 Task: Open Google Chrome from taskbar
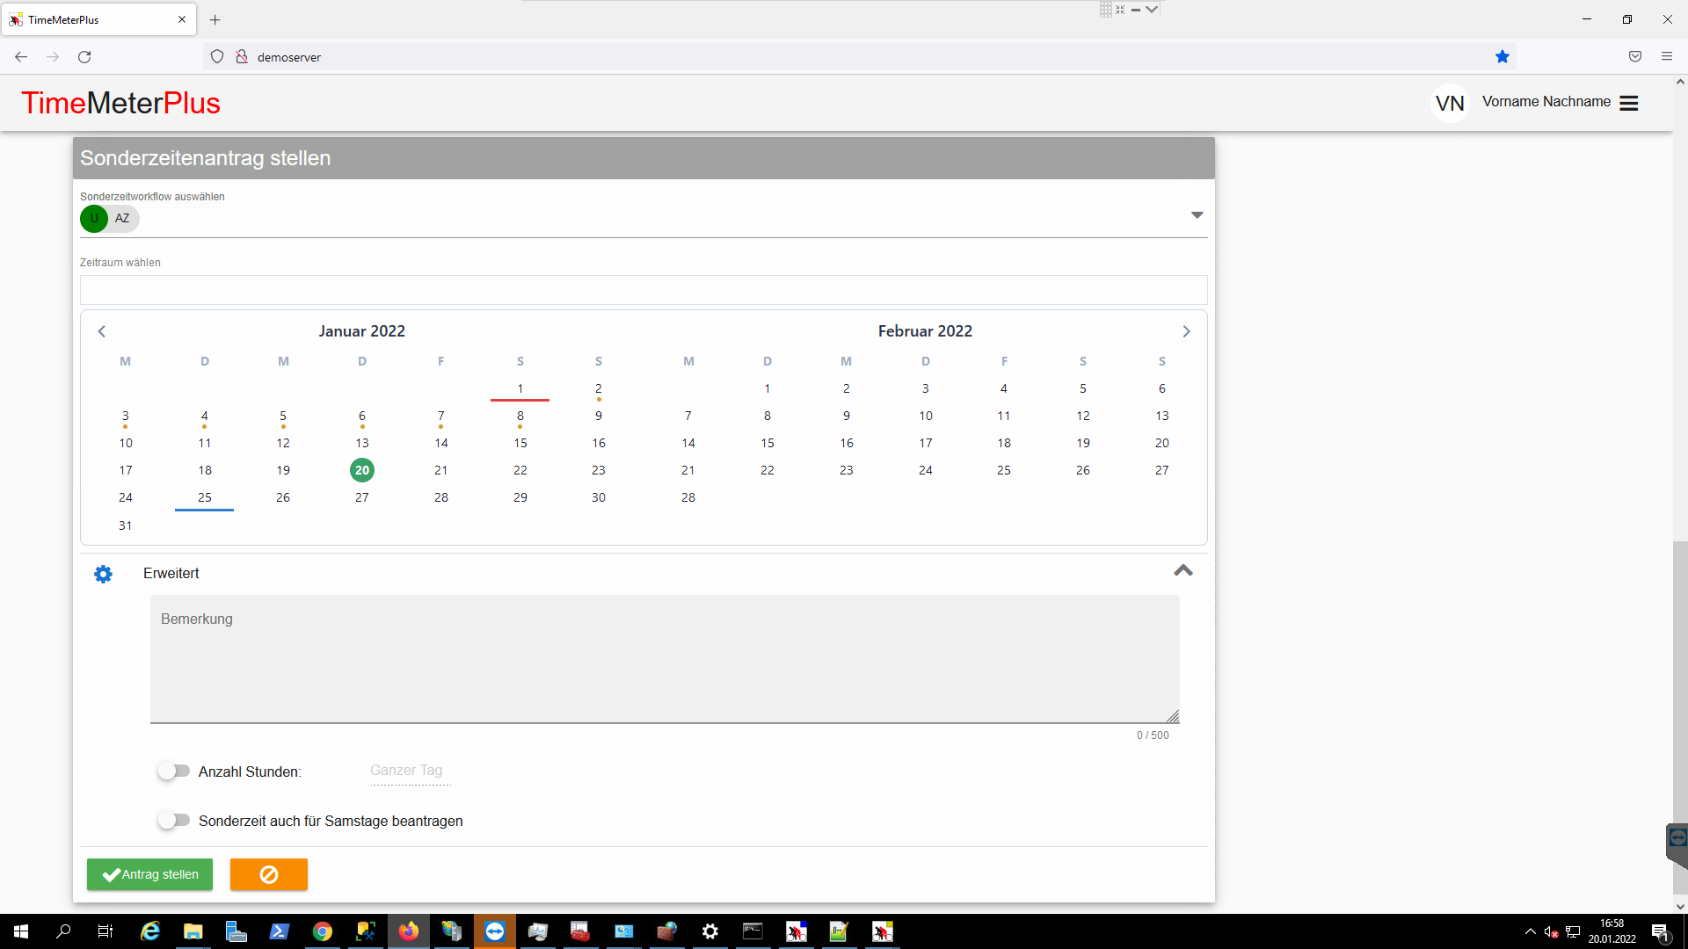click(323, 931)
